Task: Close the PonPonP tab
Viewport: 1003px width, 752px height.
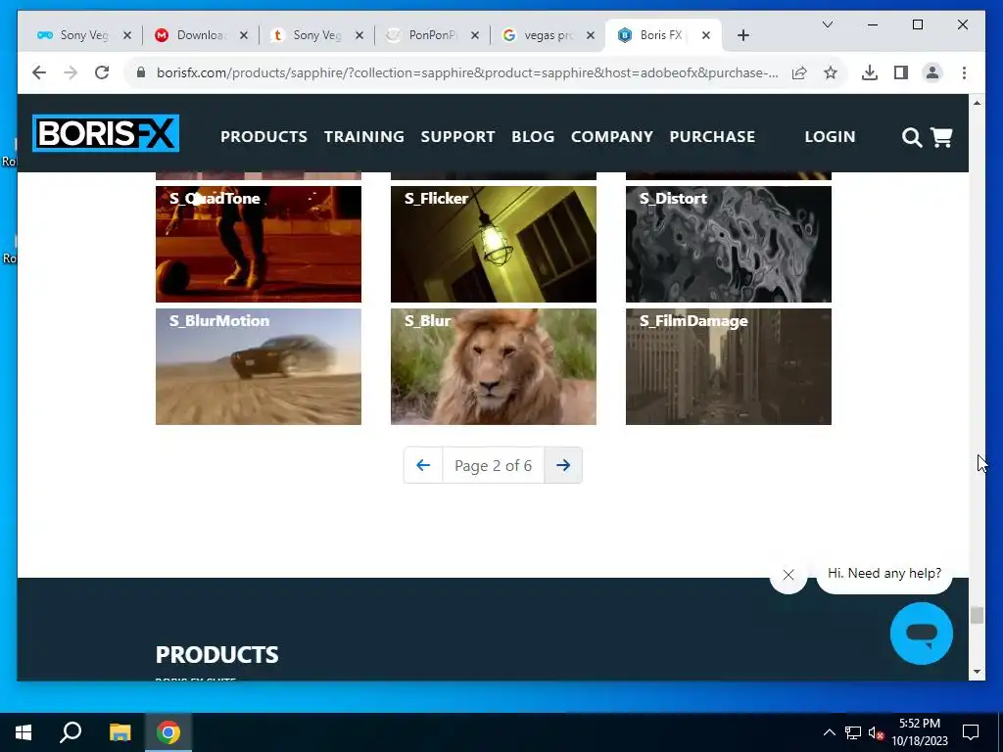Action: (475, 36)
